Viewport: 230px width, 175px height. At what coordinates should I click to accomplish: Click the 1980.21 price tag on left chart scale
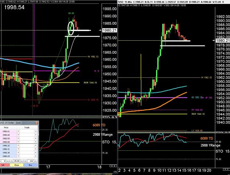(x=110, y=30)
